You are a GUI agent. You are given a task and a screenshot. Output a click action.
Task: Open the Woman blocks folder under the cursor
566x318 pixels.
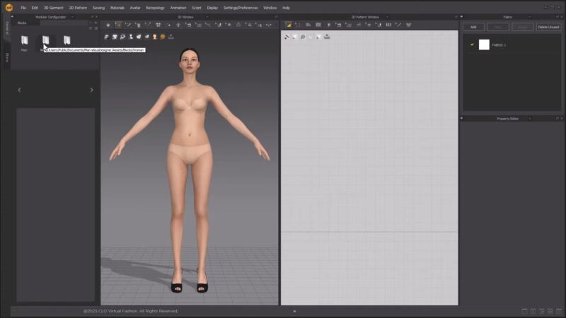pyautogui.click(x=45, y=40)
